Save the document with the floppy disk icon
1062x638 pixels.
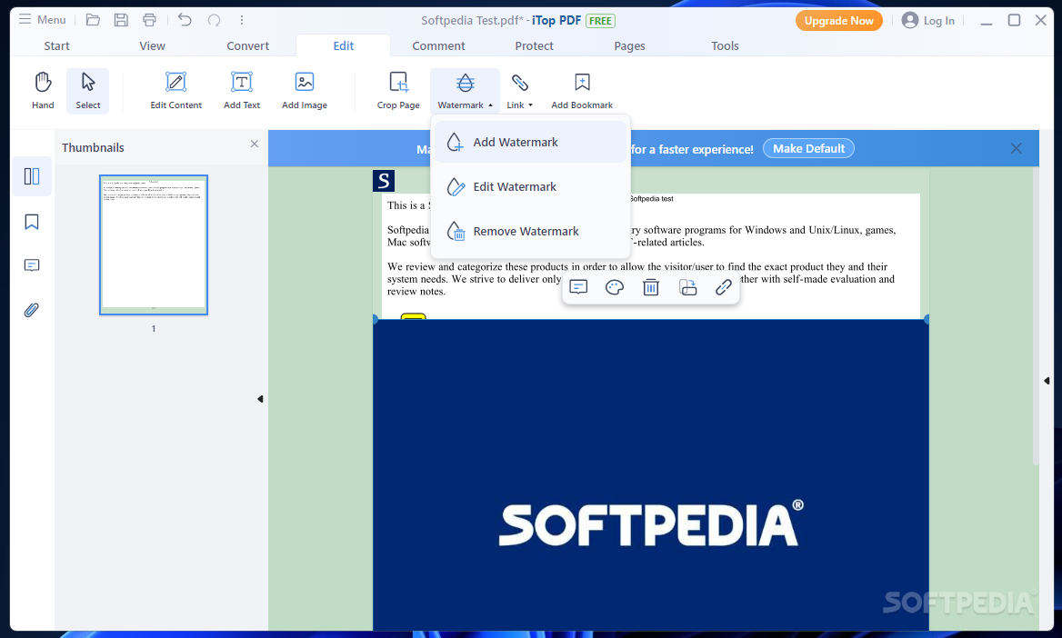click(121, 20)
